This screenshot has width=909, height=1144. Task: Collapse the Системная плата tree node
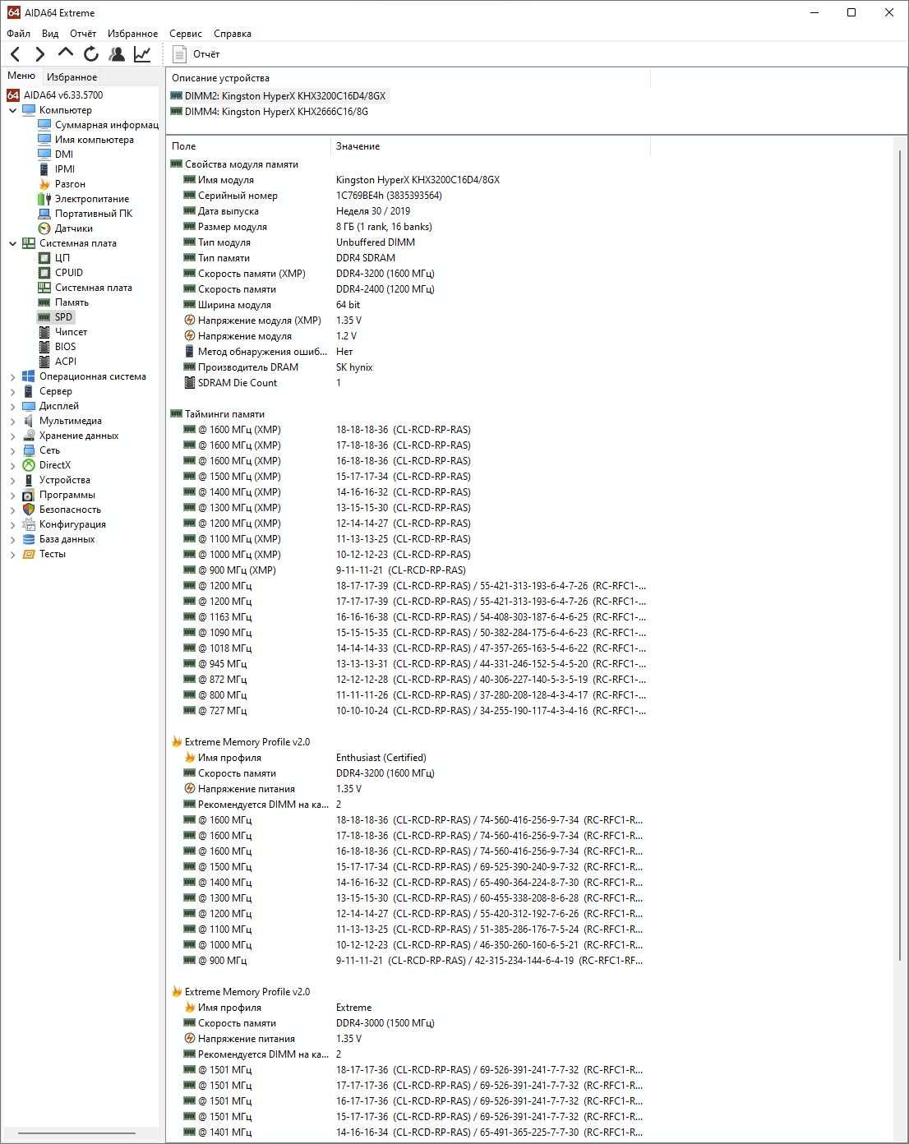point(12,243)
